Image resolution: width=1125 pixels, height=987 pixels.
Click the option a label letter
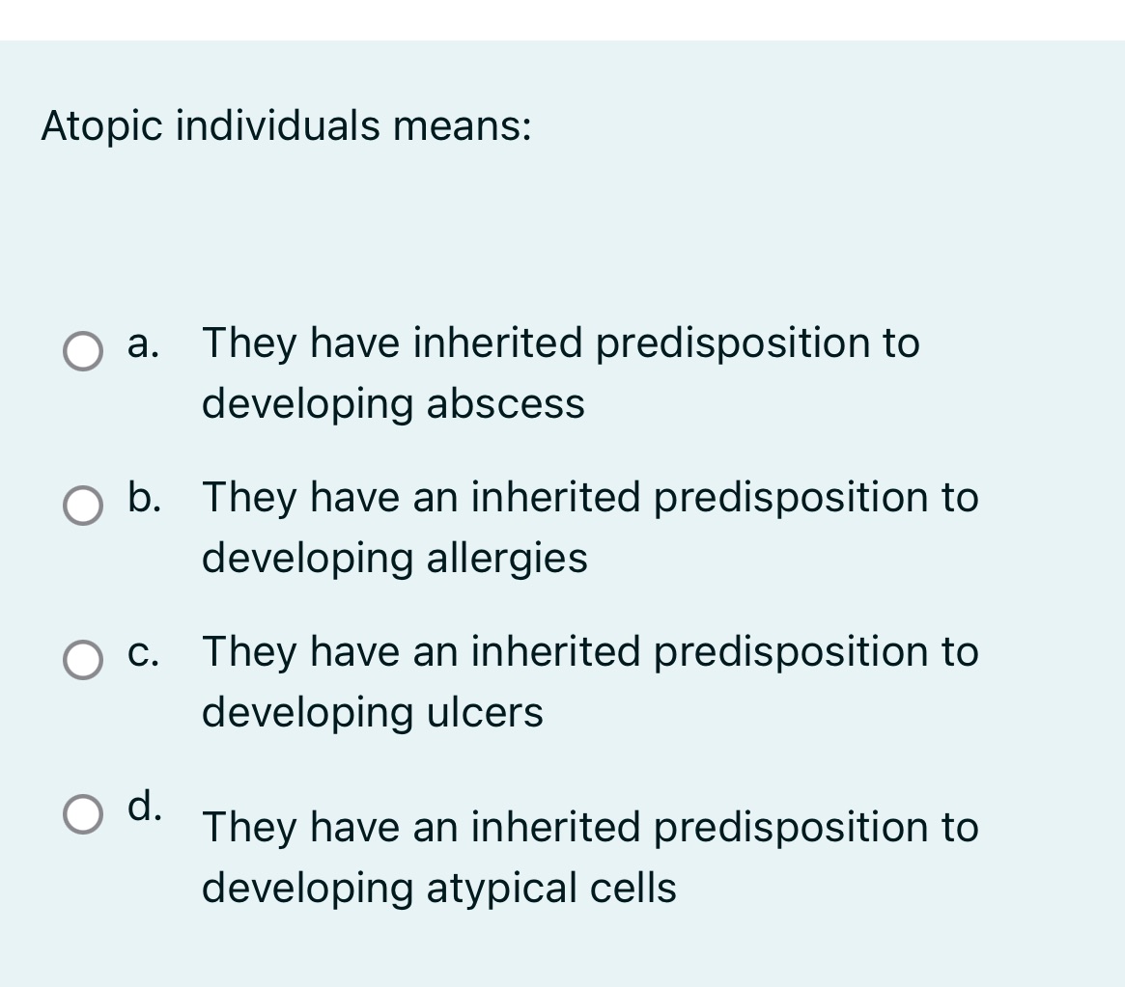click(140, 343)
